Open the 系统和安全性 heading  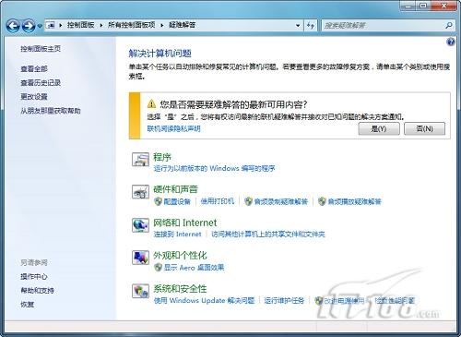180,289
